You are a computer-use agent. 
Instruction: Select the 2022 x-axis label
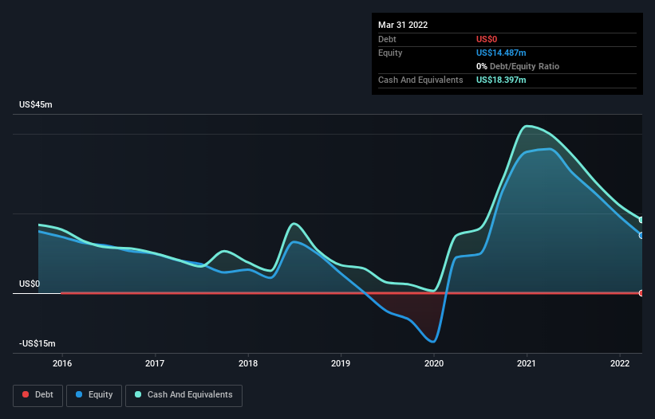click(x=620, y=363)
